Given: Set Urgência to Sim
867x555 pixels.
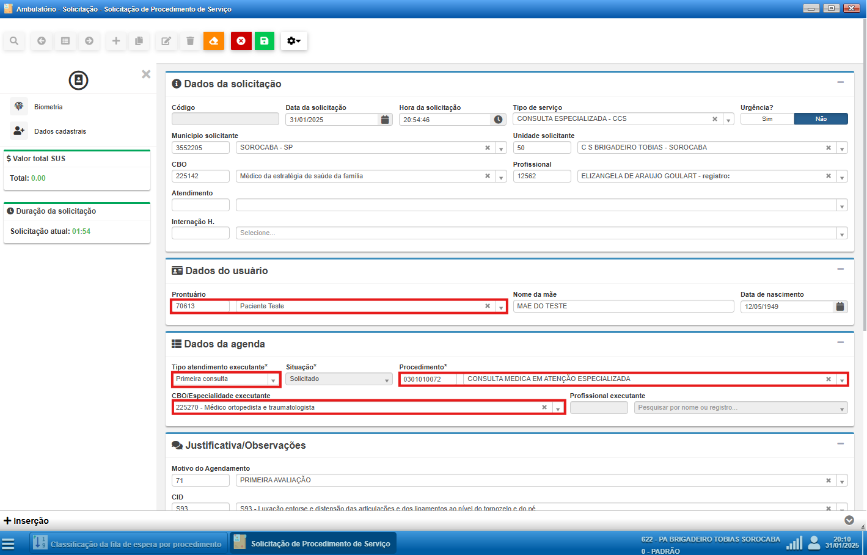Looking at the screenshot, I should coord(767,119).
